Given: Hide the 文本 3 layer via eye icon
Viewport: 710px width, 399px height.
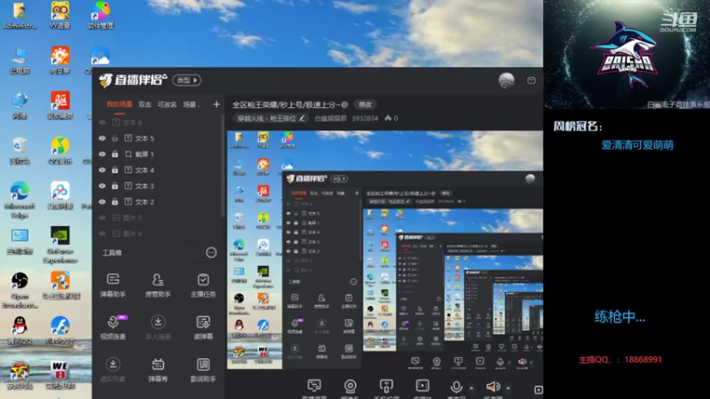Looking at the screenshot, I should click(x=102, y=186).
